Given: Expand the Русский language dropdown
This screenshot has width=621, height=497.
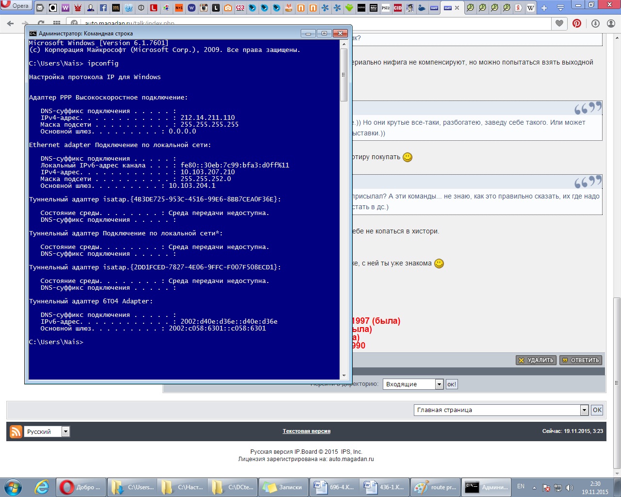Looking at the screenshot, I should click(x=65, y=431).
